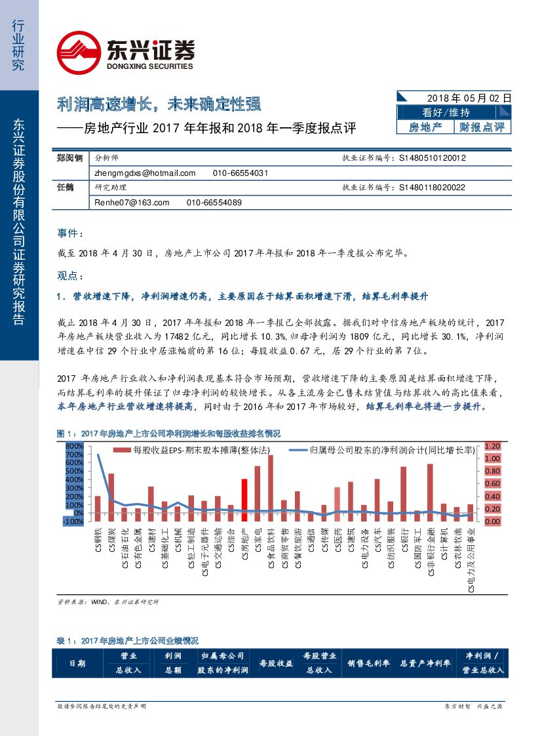542x736 pixels.
Task: Click phone number 010-66554031
Action: tap(240, 173)
